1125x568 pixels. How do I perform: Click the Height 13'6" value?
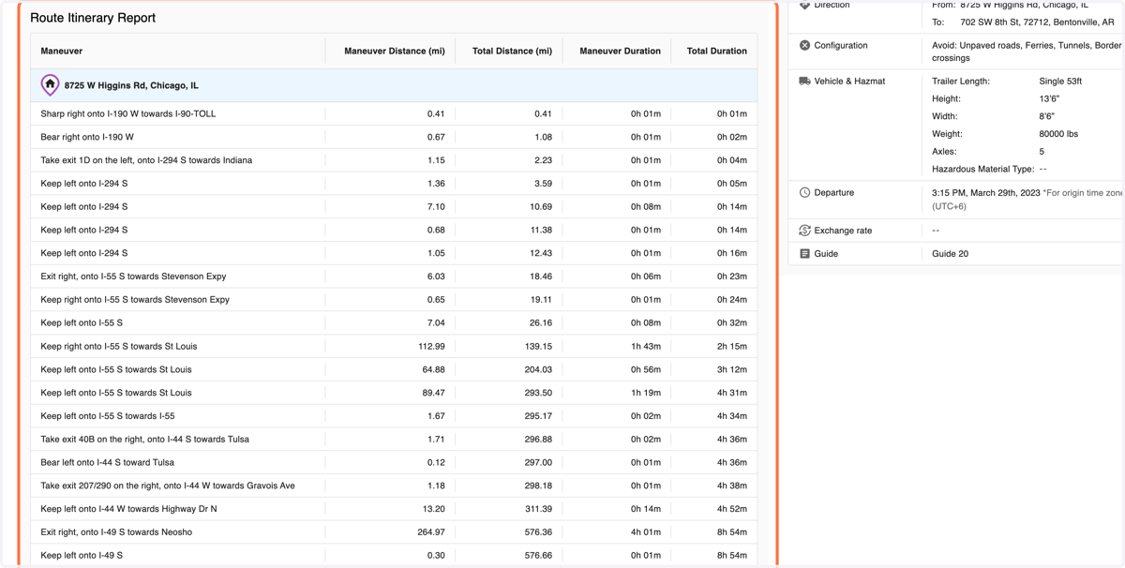click(1049, 98)
